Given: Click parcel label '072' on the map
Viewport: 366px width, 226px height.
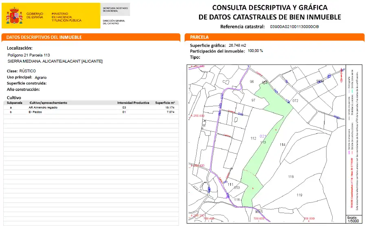Looking at the screenshot, I should (x=295, y=101).
